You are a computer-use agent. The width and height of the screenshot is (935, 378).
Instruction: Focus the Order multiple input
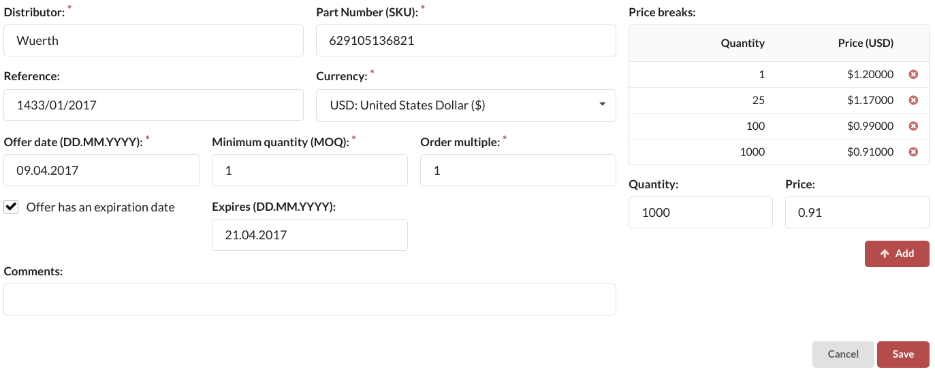pyautogui.click(x=518, y=171)
